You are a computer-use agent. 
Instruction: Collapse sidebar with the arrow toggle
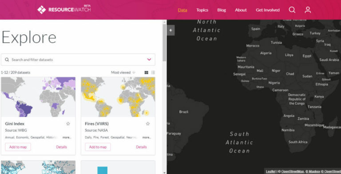pos(170,30)
